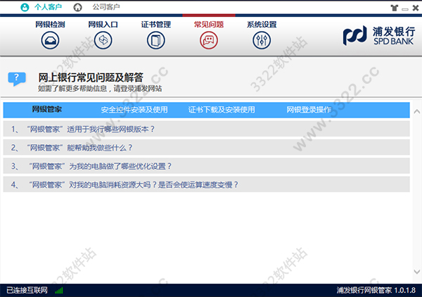
Task: Open the 证书管理 document icon
Action: click(156, 40)
